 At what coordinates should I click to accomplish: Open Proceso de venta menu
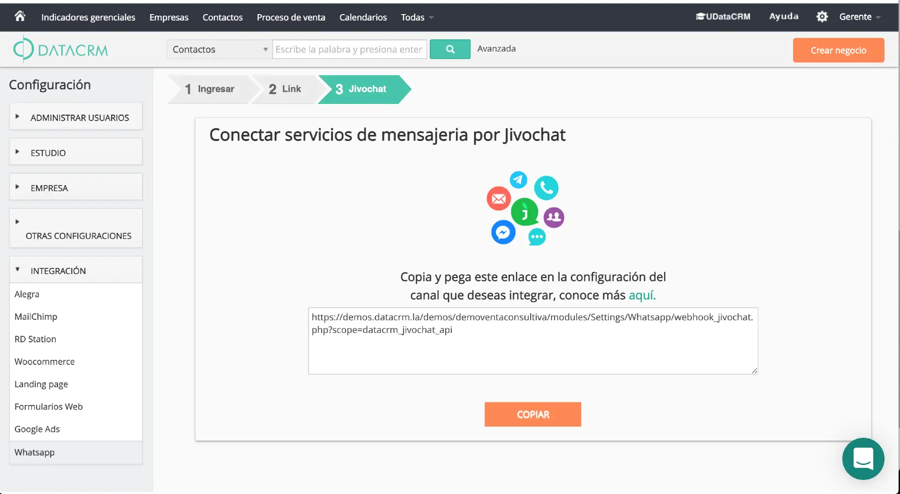291,17
